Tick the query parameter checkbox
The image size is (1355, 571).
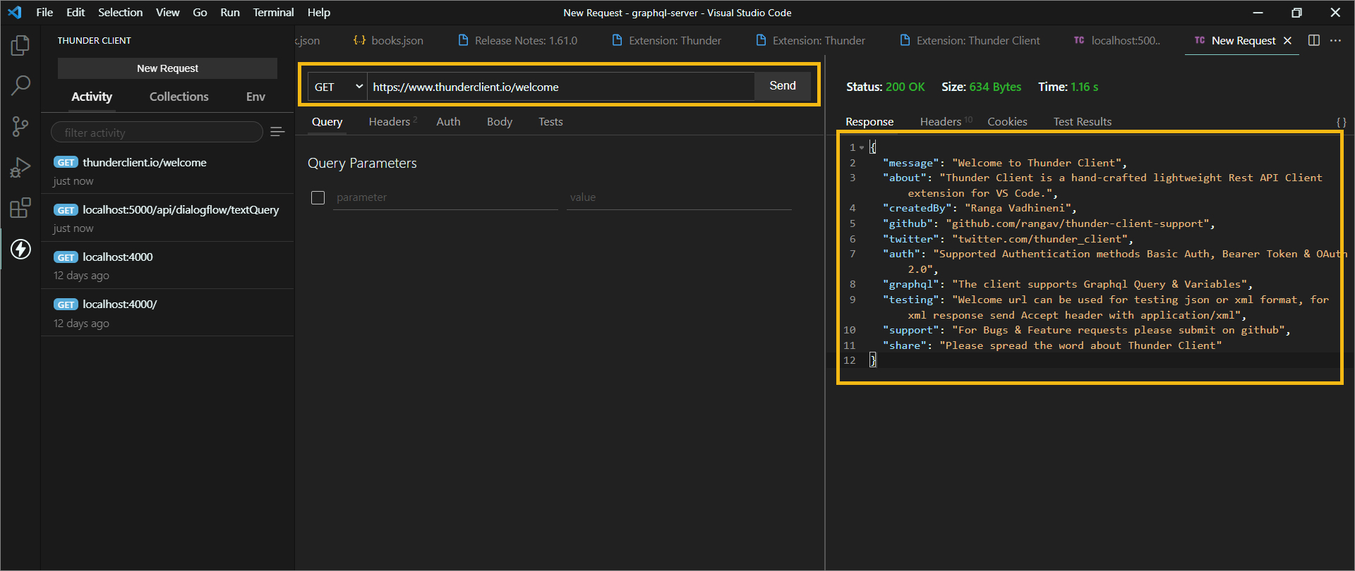point(318,197)
